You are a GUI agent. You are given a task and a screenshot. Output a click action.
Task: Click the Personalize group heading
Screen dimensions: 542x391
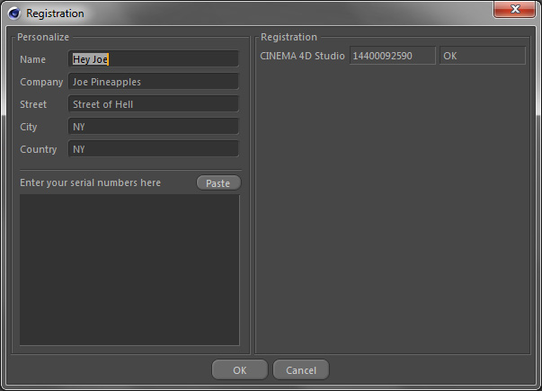43,37
